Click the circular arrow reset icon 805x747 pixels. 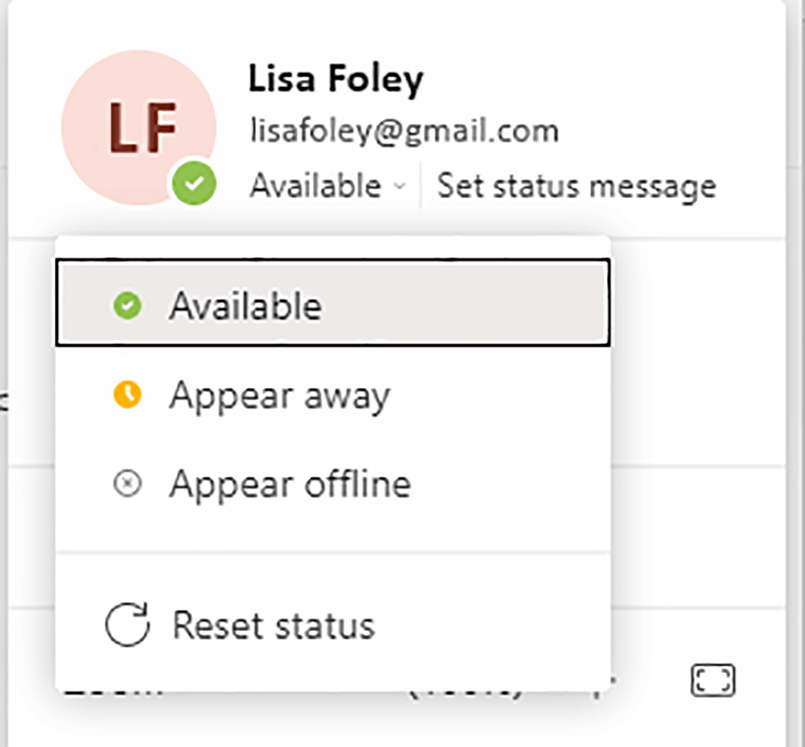(128, 625)
